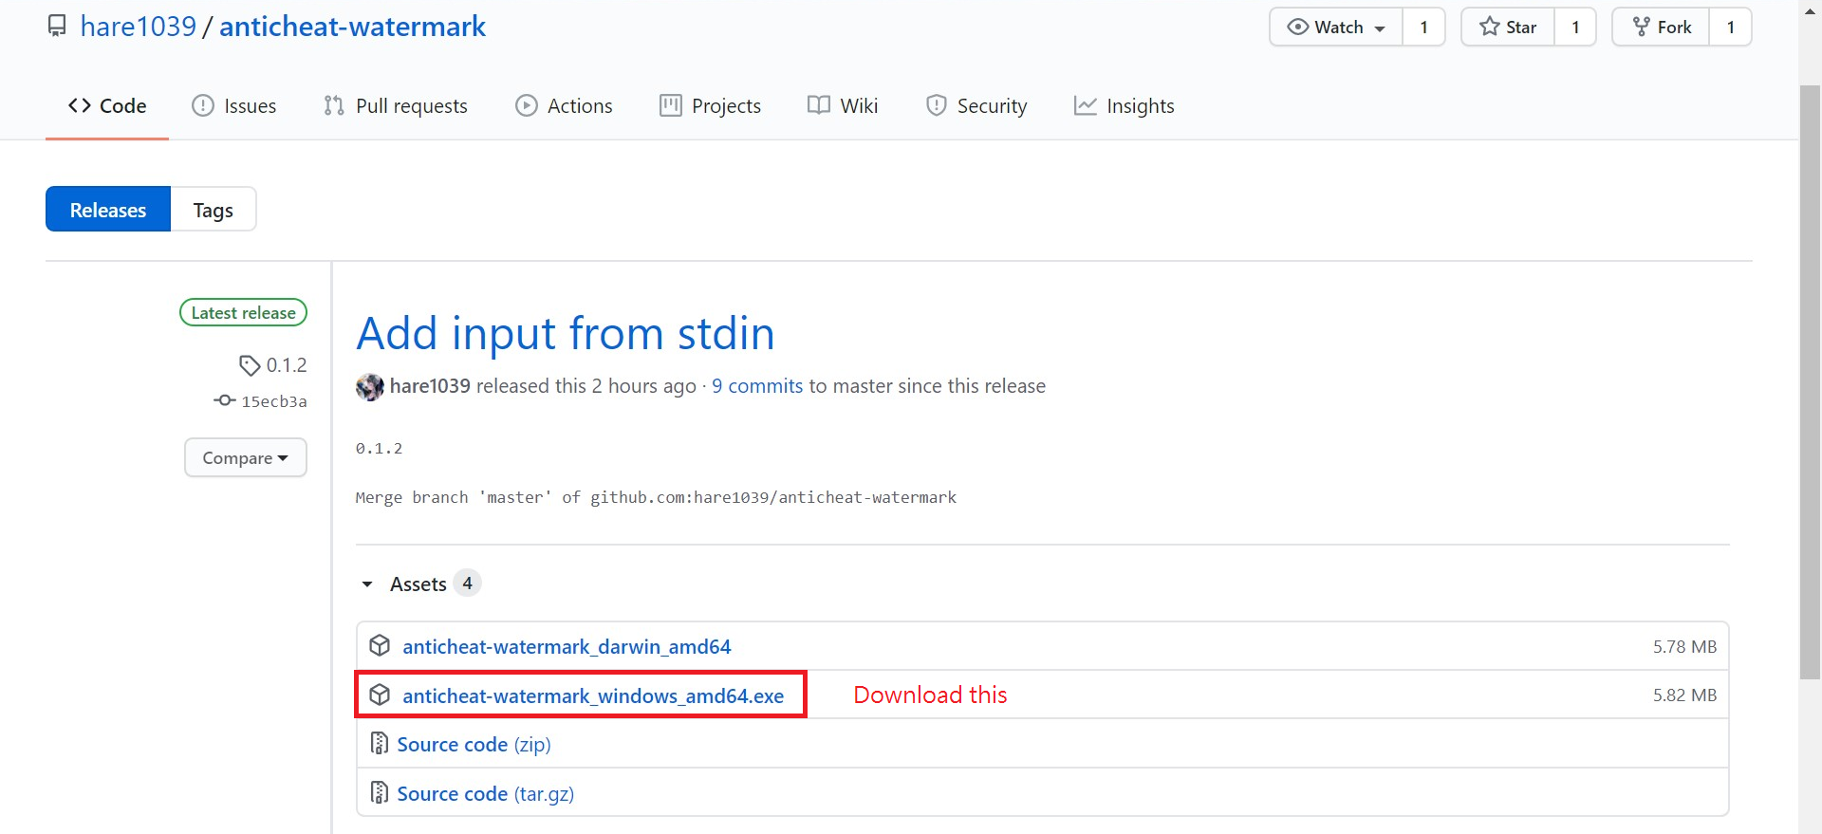Viewport: 1822px width, 834px height.
Task: Collapse the Assets section triangle
Action: pyautogui.click(x=367, y=584)
